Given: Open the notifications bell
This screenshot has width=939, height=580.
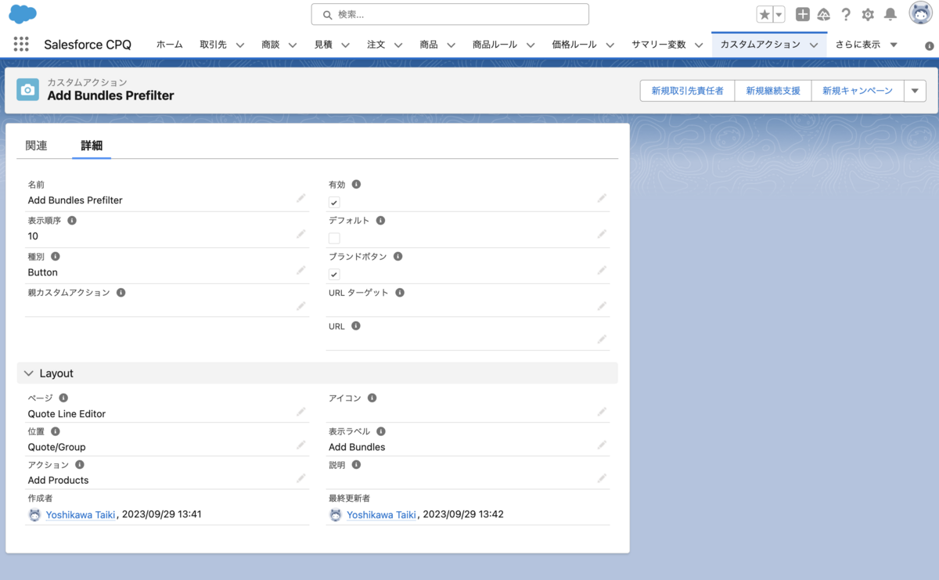Looking at the screenshot, I should (890, 13).
